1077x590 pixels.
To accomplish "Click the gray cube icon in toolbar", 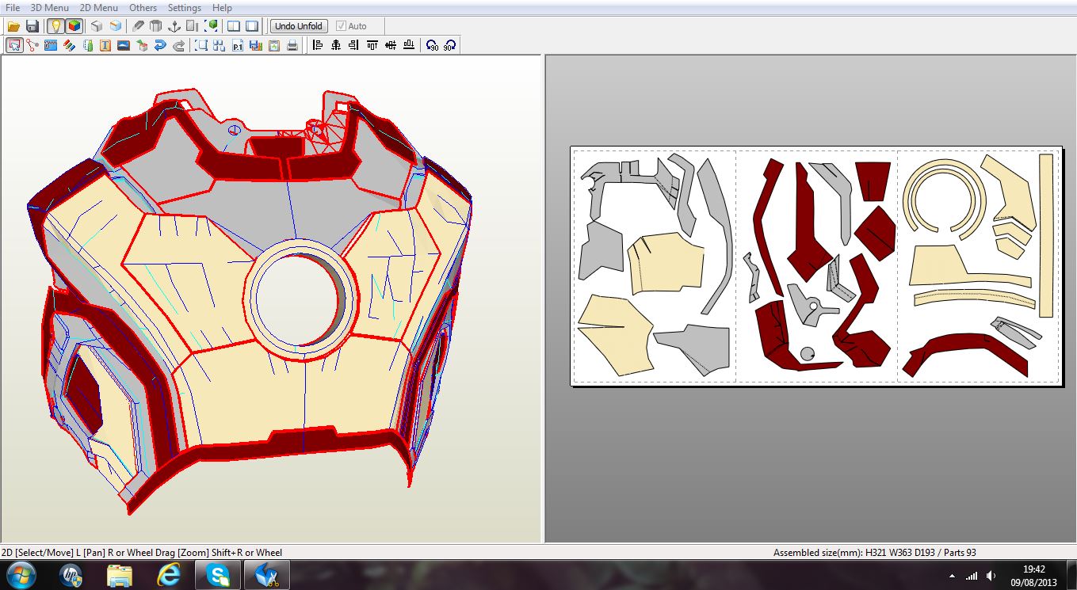I will pyautogui.click(x=97, y=26).
